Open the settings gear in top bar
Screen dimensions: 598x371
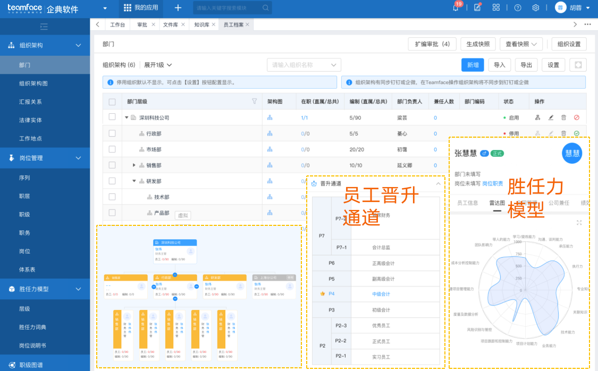click(x=536, y=8)
